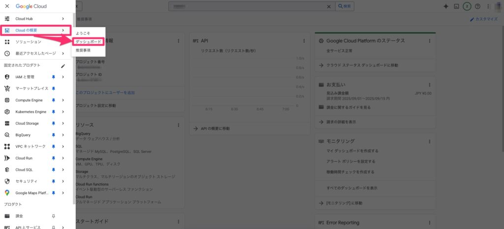Unpin Cloud Storage from pinned products

pos(54,123)
